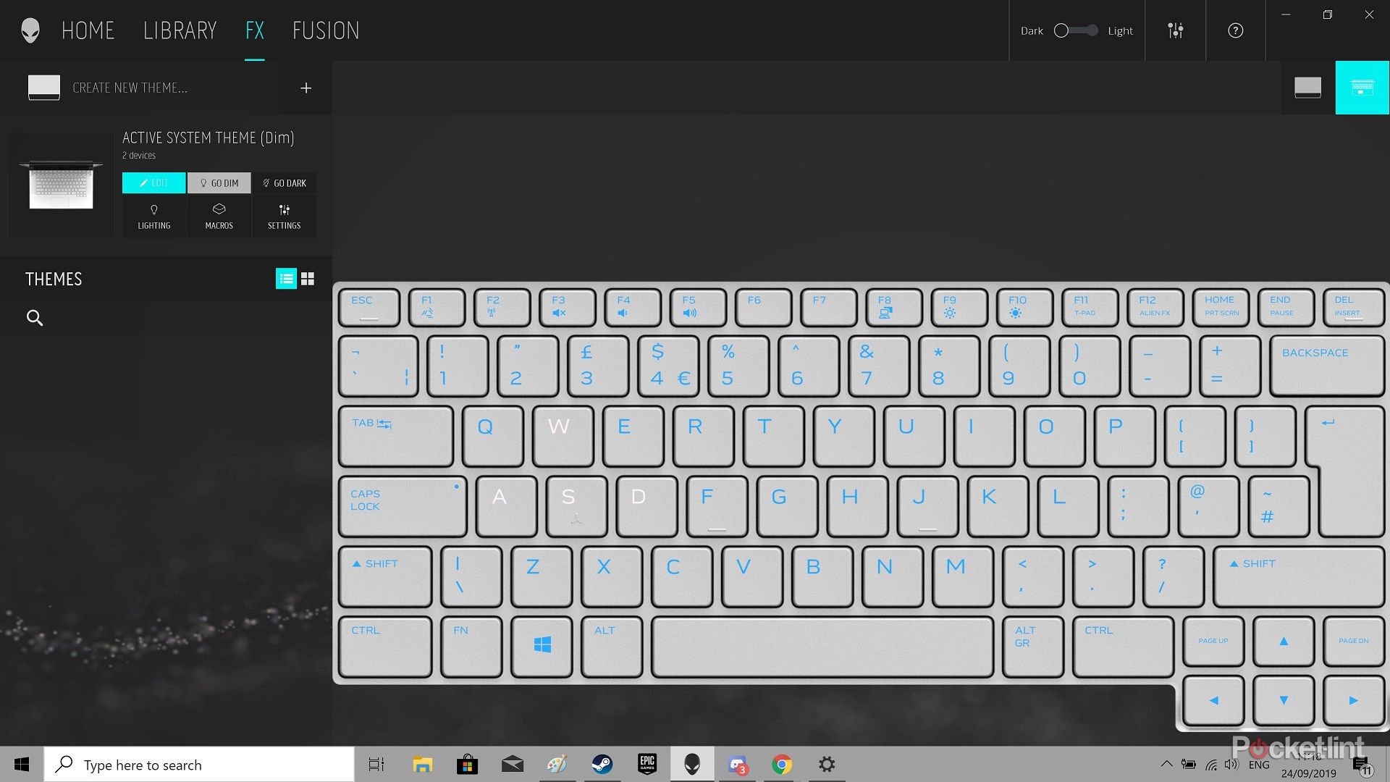Open the help question mark icon
1390x782 pixels.
tap(1236, 30)
